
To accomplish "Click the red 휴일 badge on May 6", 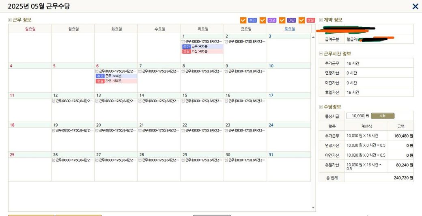I will (x=100, y=81).
